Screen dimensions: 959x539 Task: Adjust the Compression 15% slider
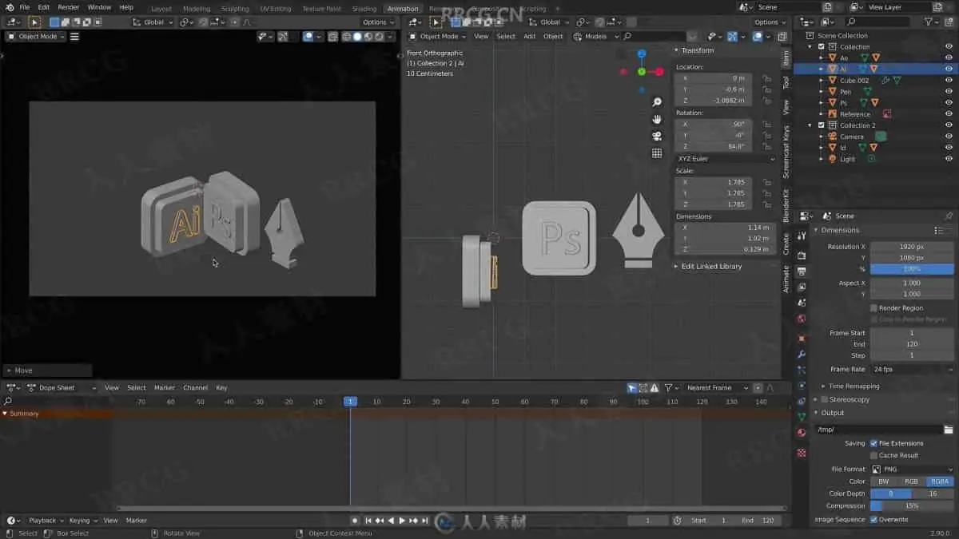pyautogui.click(x=911, y=506)
